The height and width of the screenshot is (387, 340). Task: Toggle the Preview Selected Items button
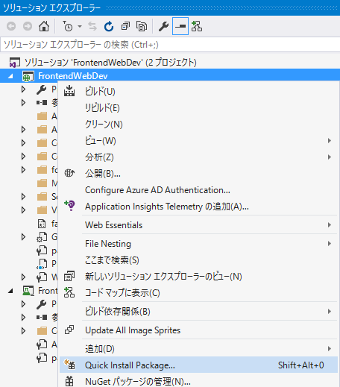(180, 26)
